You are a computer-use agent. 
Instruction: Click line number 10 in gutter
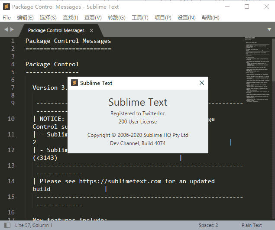click(11, 119)
